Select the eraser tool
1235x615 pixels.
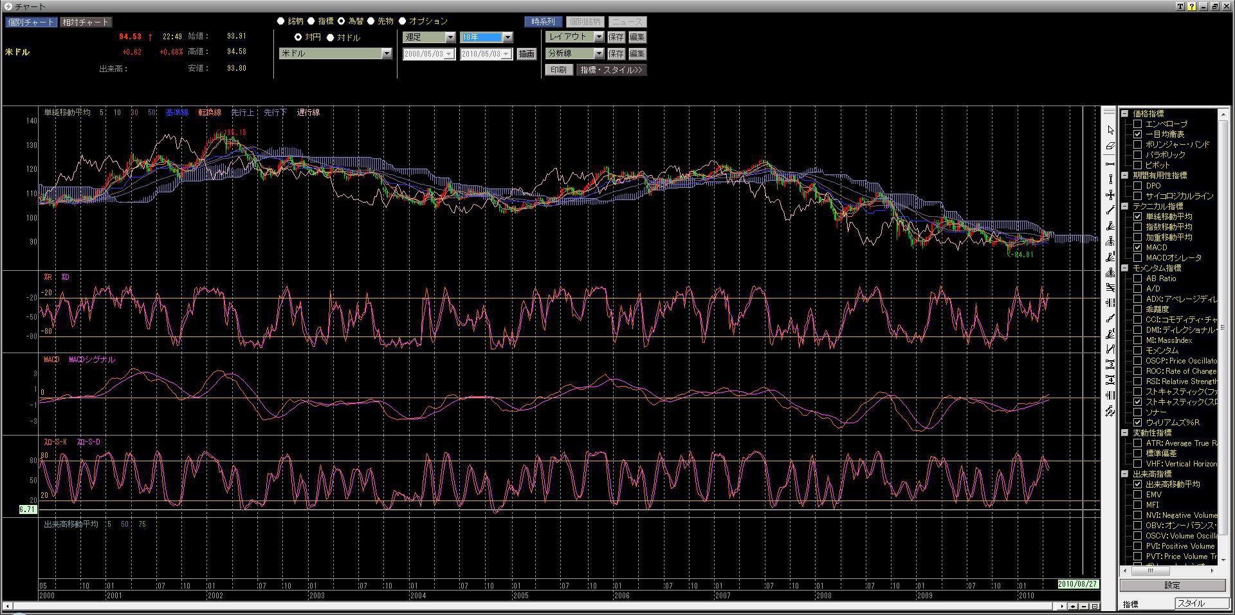[1110, 147]
